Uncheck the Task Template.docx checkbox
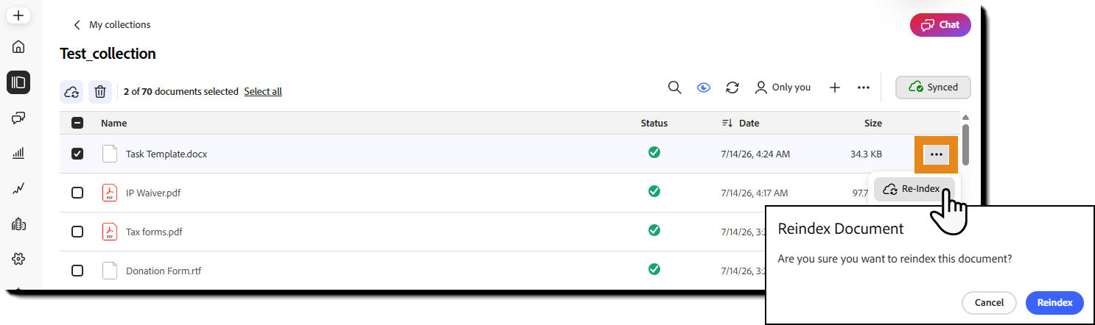Viewport: 1095px width, 325px height. (x=77, y=154)
